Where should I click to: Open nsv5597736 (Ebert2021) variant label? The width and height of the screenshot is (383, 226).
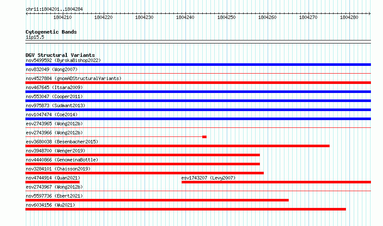tap(54, 196)
